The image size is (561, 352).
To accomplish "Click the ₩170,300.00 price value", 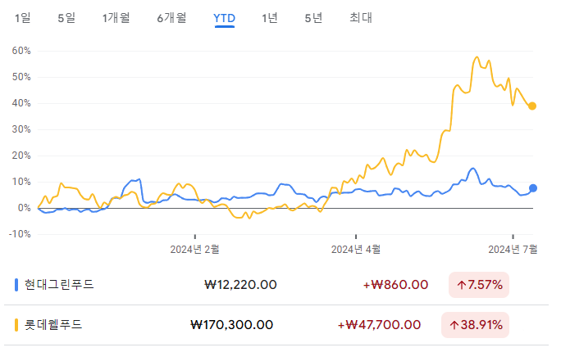I will (x=232, y=325).
